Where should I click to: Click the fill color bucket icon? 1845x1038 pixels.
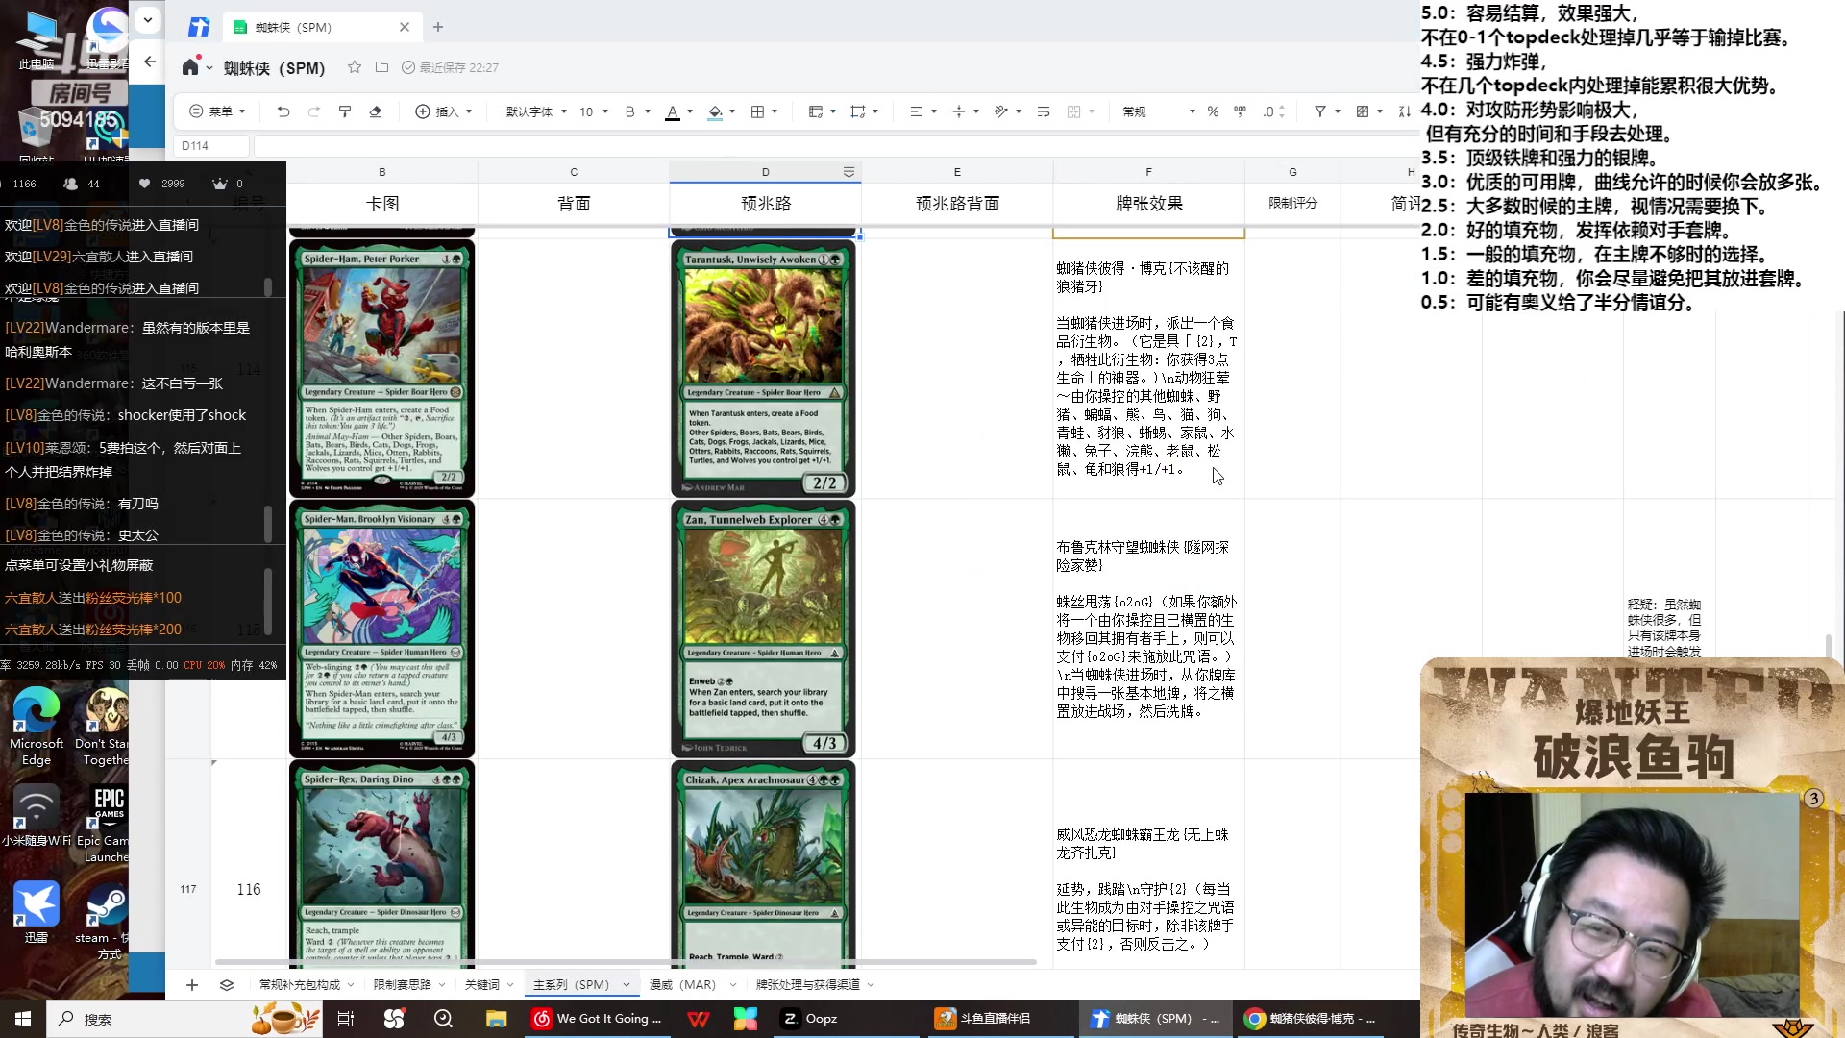click(715, 111)
